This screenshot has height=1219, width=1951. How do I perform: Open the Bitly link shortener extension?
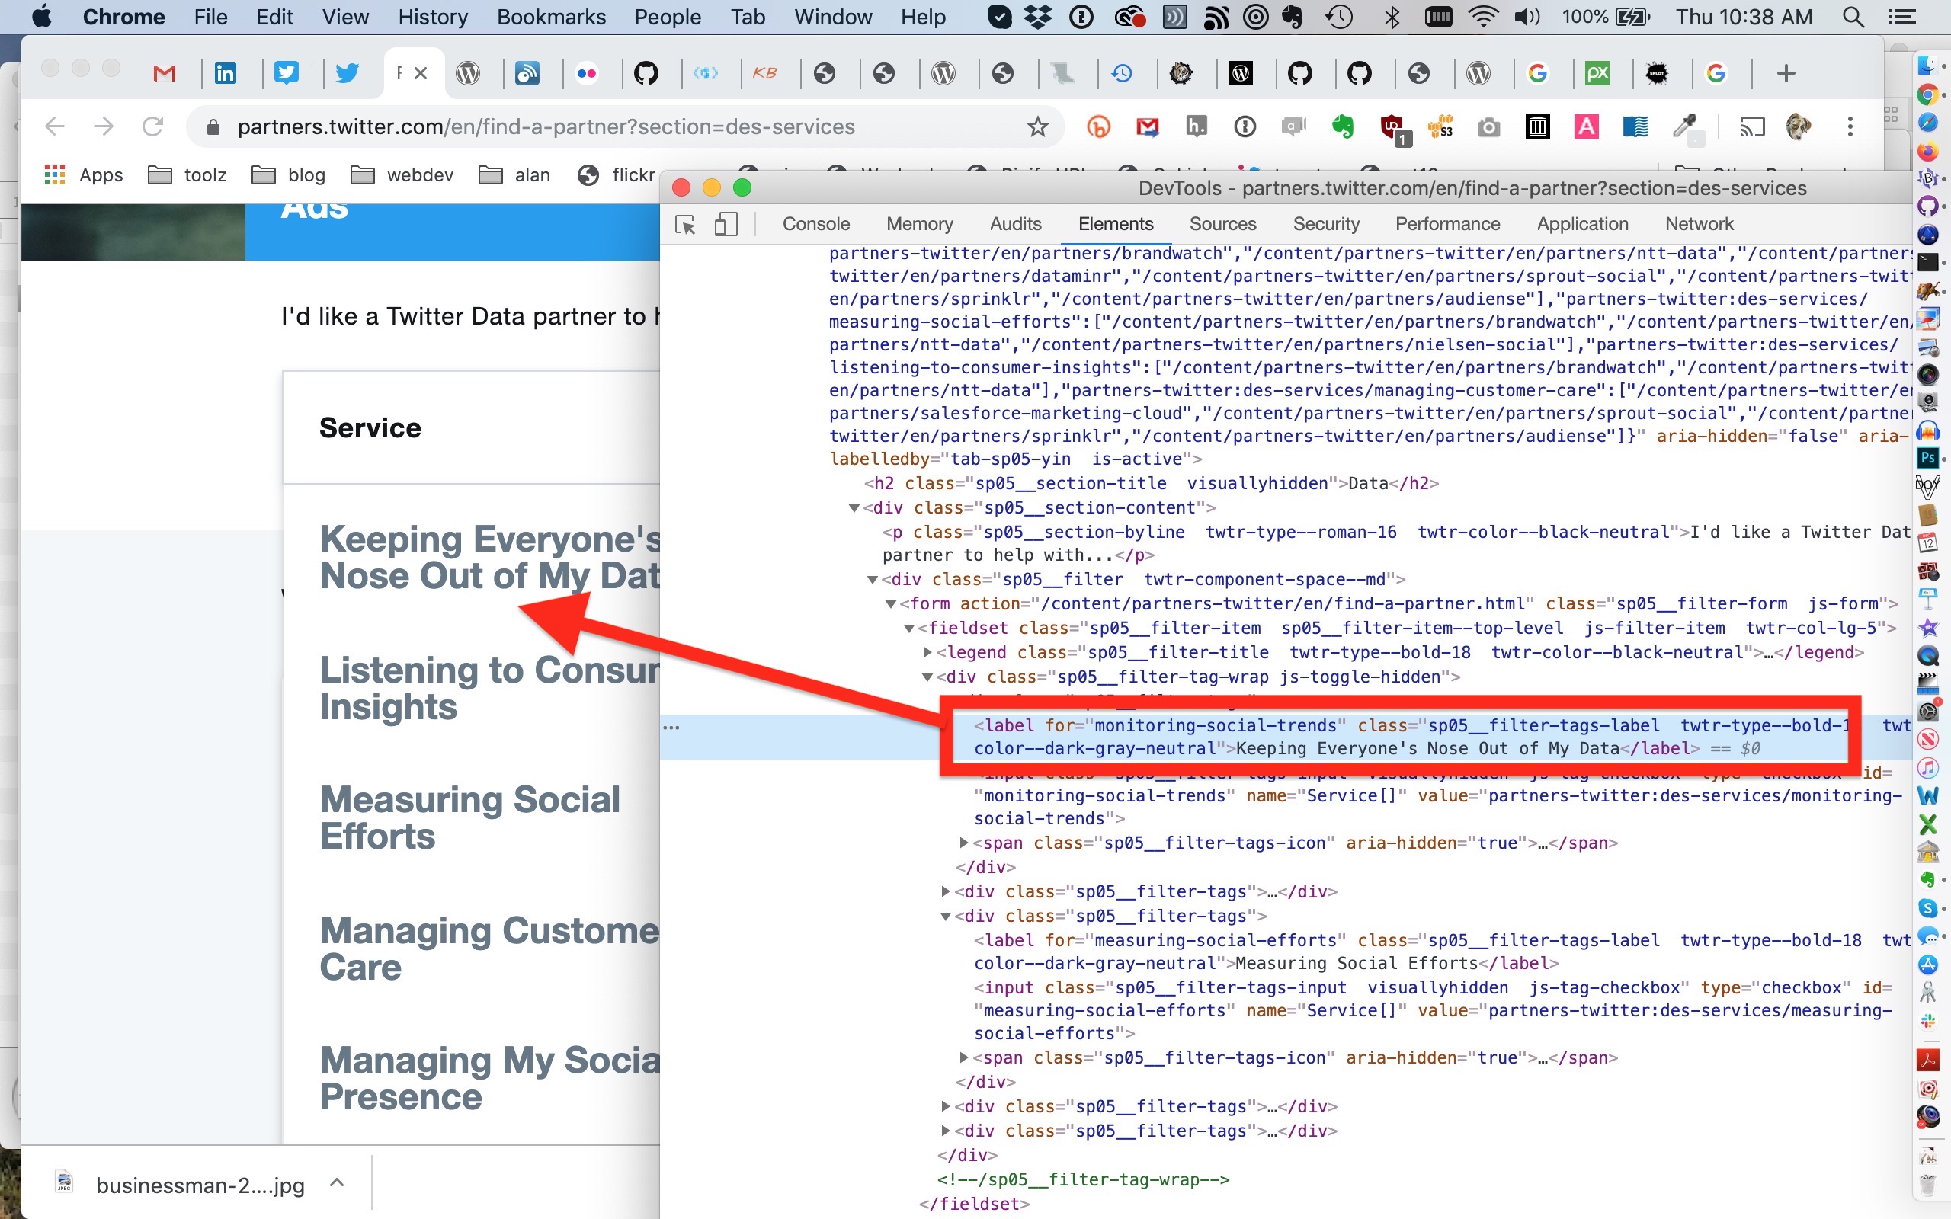(1099, 126)
